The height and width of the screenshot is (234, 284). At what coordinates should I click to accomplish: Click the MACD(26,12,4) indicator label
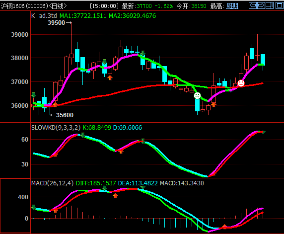(53, 183)
